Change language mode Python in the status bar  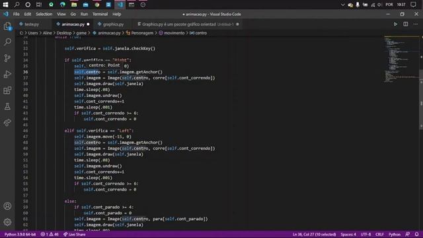point(395,234)
